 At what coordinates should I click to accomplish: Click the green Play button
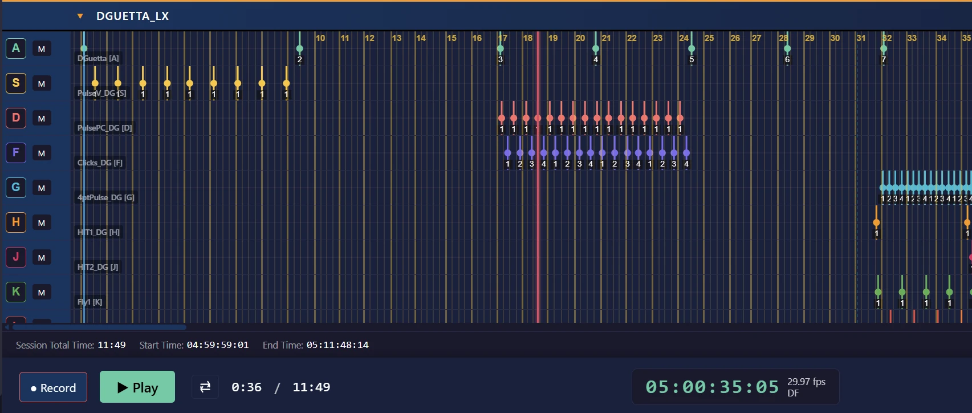(x=137, y=387)
